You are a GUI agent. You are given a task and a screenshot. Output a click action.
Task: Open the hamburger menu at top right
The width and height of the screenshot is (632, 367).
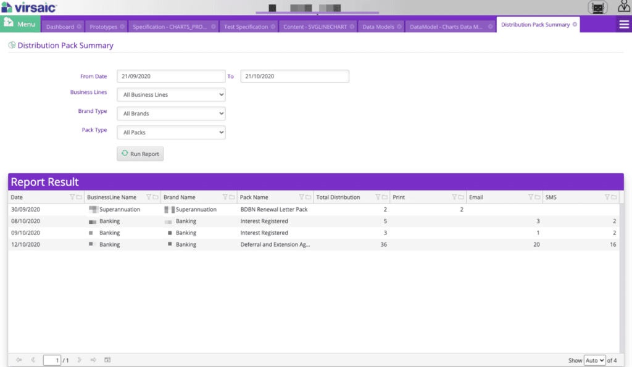(624, 24)
